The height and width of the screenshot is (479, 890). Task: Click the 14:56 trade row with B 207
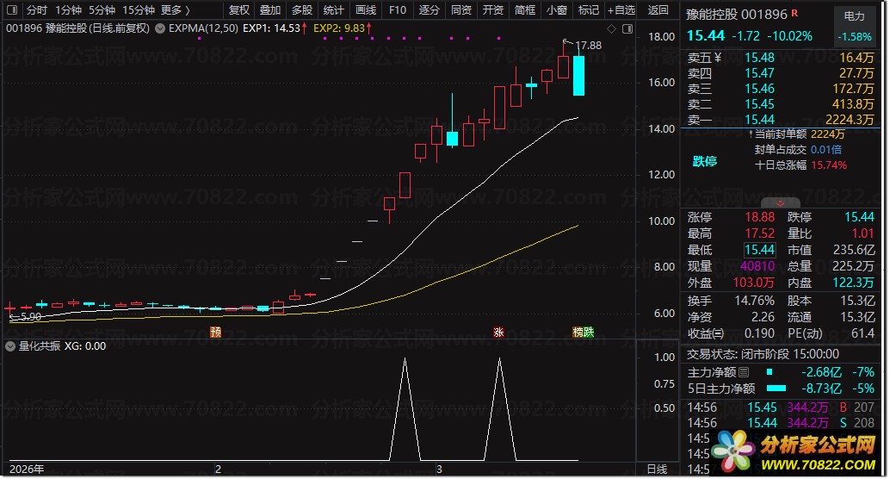tap(781, 407)
